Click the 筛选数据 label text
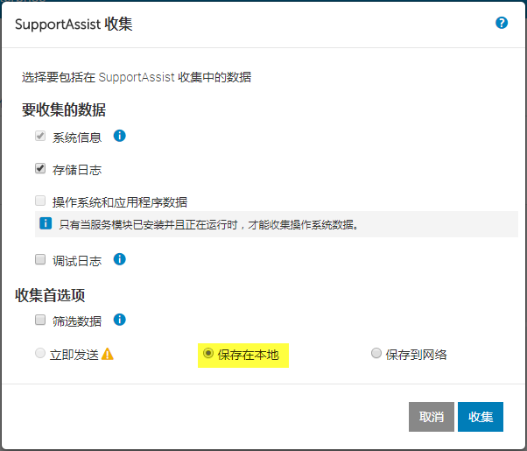527x451 pixels. click(77, 321)
